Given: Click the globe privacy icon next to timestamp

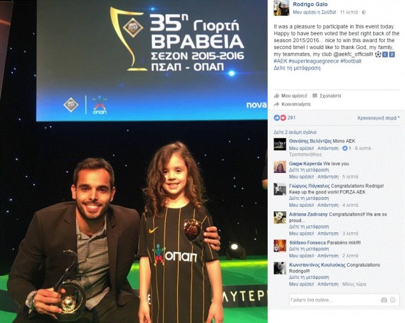Looking at the screenshot, I should [x=364, y=12].
